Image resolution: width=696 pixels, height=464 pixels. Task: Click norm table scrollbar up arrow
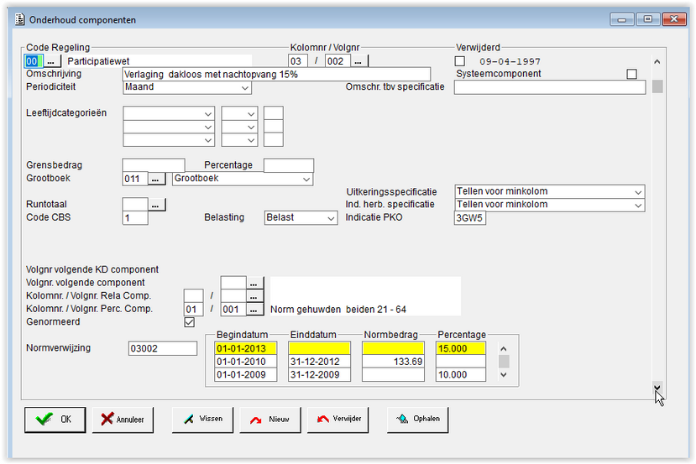pos(504,349)
